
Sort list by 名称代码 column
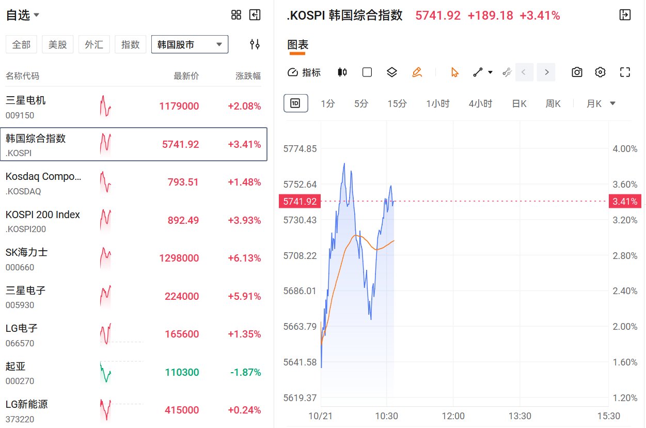[22, 76]
